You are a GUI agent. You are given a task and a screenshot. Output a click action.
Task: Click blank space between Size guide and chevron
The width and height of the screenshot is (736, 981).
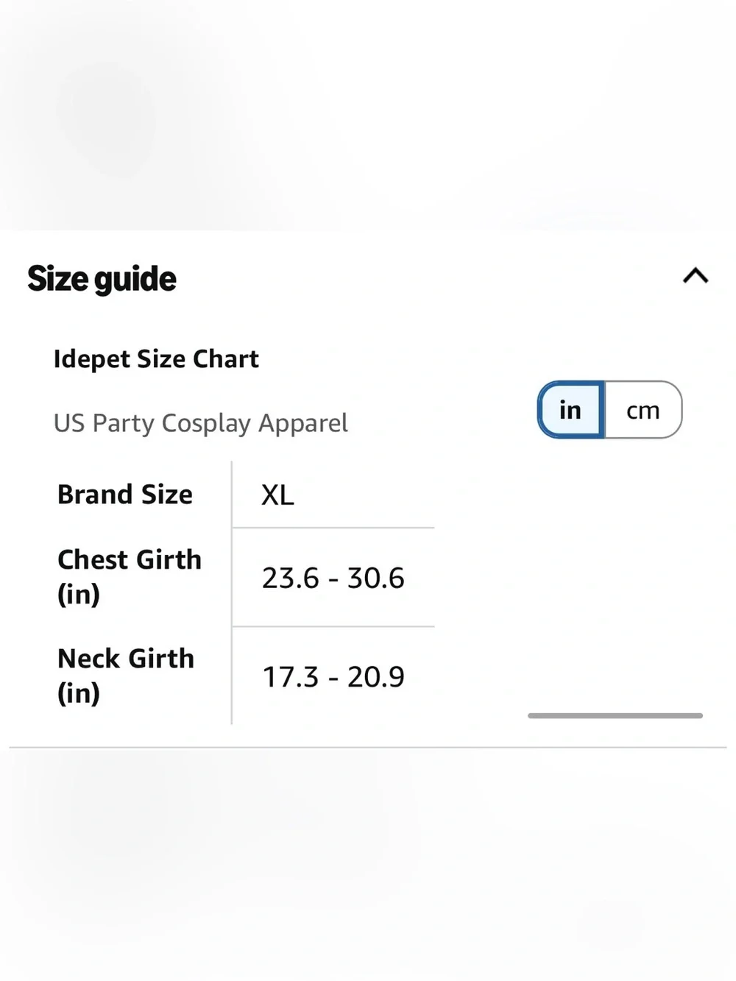point(427,278)
